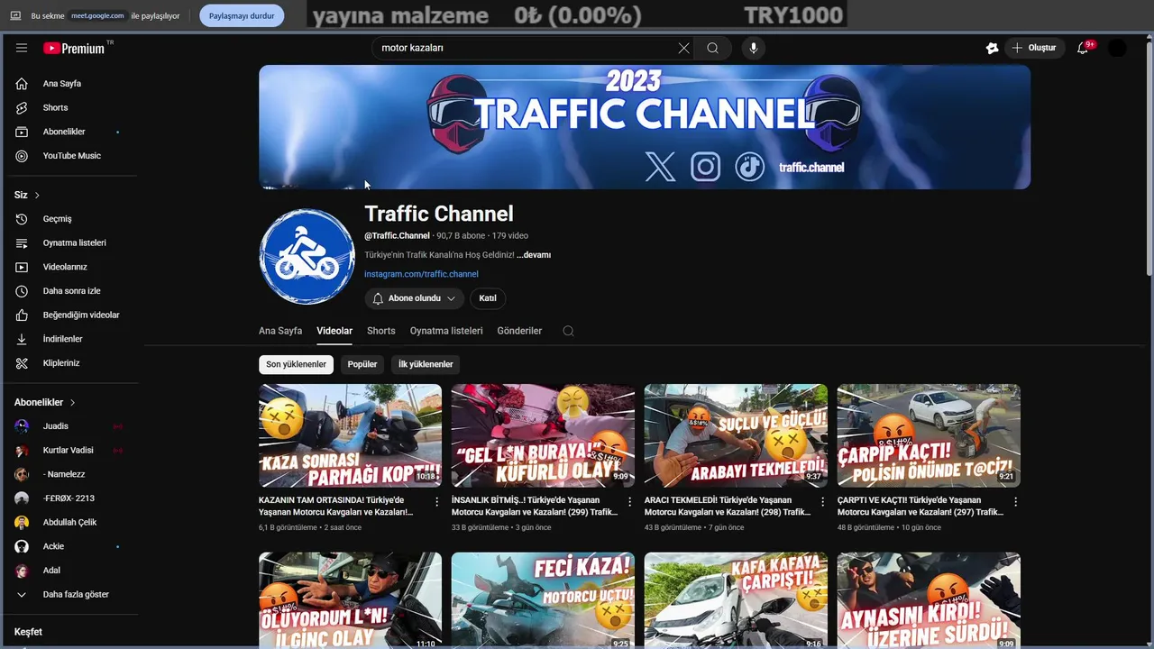Open the İNSANLIK BİTMİŞ video title

click(x=535, y=506)
